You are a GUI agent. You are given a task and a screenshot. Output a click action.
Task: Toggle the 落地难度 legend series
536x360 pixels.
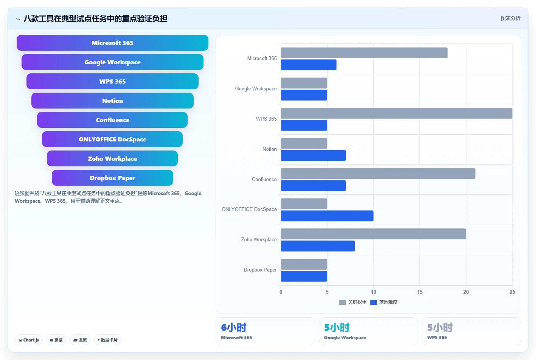pos(384,302)
